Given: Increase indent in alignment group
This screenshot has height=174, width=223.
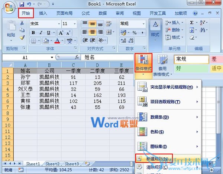Looking at the screenshot, I should coord(93,40).
